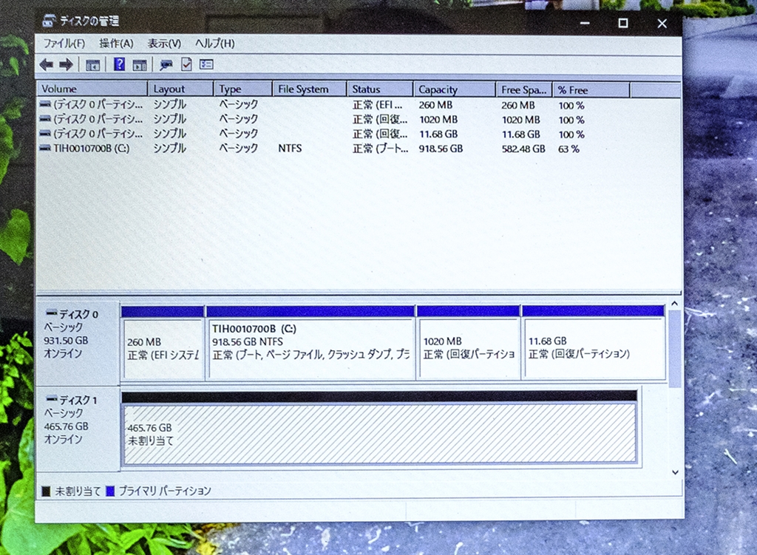
Task: Click the Back arrow in the toolbar
Action: (x=47, y=64)
